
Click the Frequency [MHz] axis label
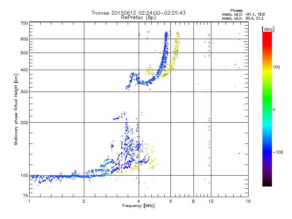click(x=138, y=206)
